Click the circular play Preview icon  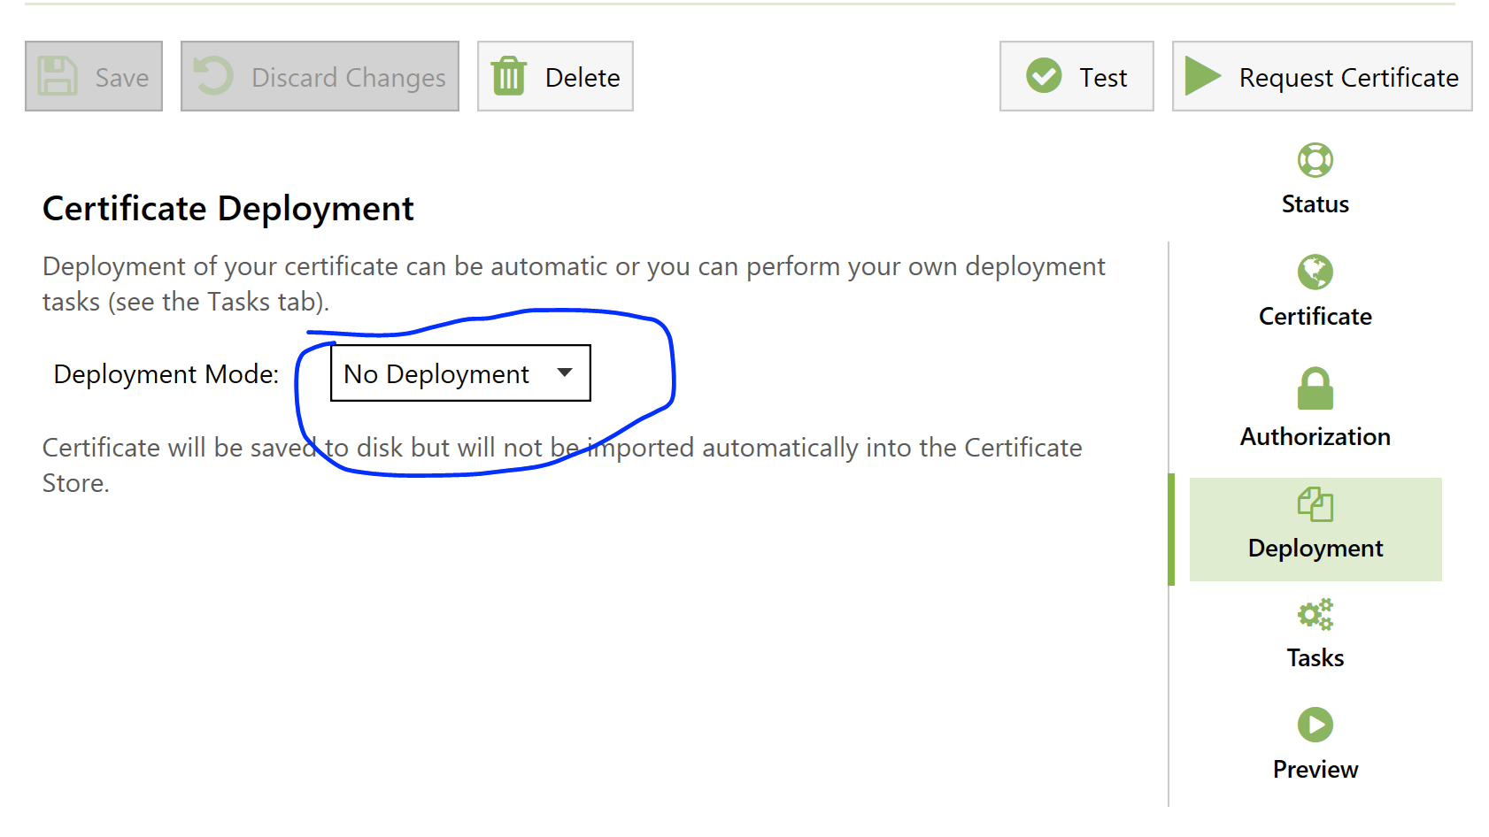(1315, 725)
